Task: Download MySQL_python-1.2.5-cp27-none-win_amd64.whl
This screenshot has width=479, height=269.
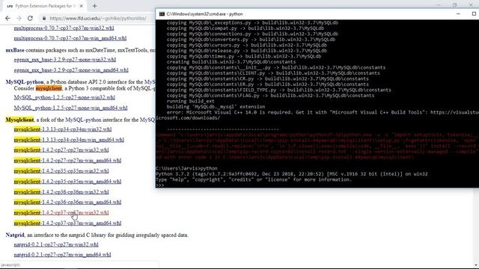Action: click(70, 108)
